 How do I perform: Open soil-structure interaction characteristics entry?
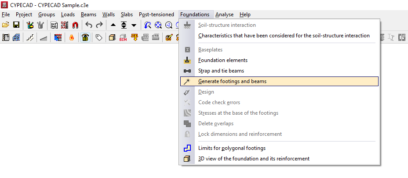pos(284,36)
